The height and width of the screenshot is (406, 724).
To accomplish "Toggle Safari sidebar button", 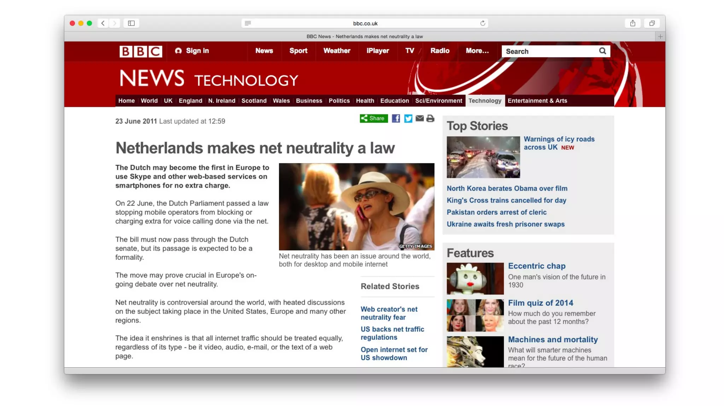I will point(131,23).
